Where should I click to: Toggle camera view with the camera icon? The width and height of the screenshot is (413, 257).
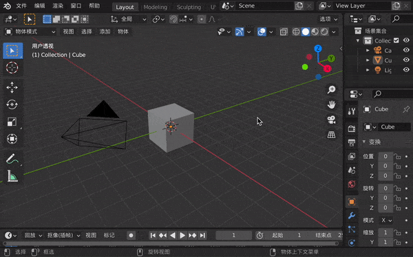(331, 120)
